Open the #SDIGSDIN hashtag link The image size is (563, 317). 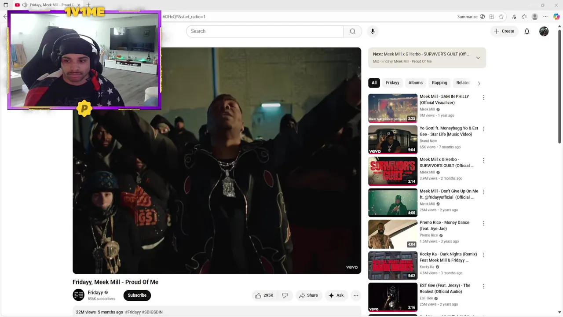[x=152, y=312]
